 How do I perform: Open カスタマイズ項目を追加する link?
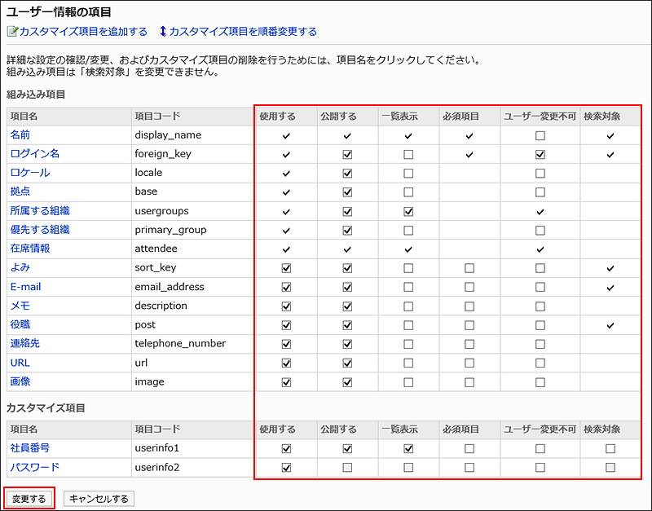pos(83,32)
